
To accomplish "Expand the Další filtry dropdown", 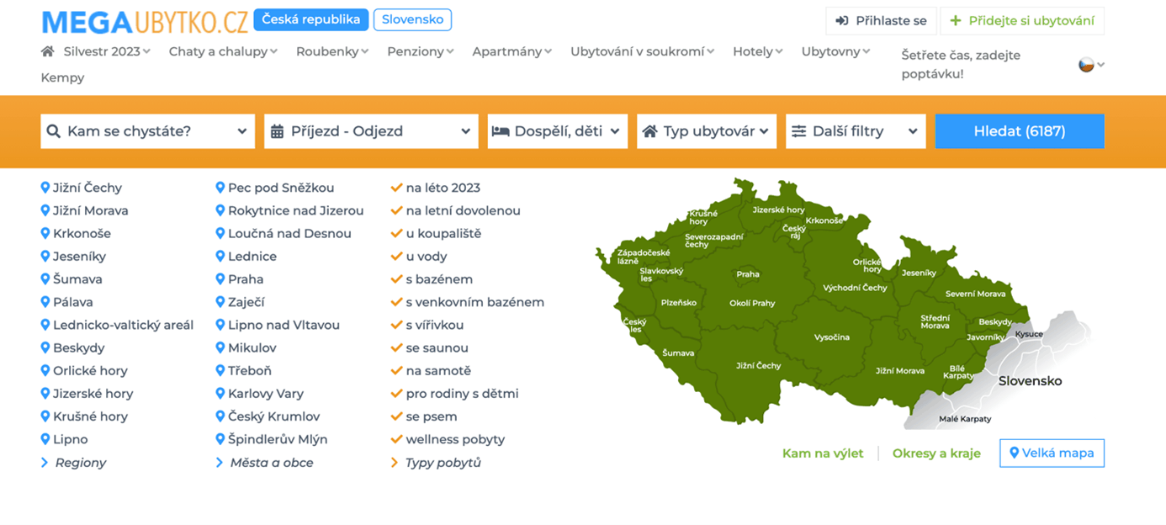I will [x=856, y=131].
